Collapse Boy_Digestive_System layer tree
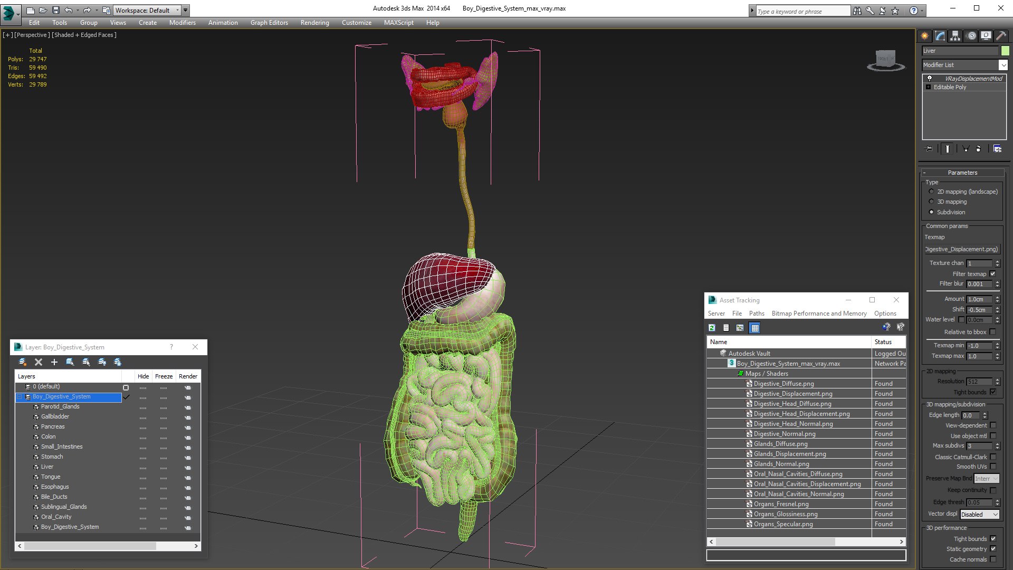The height and width of the screenshot is (570, 1013). click(x=20, y=397)
